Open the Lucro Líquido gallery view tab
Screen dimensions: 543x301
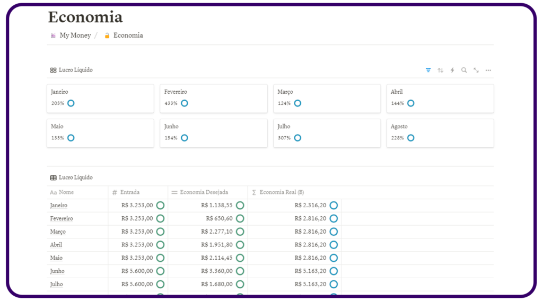[x=72, y=70]
